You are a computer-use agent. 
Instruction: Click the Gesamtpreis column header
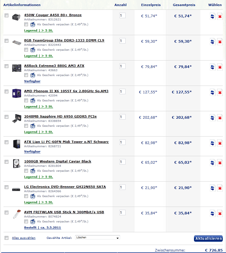point(184,5)
